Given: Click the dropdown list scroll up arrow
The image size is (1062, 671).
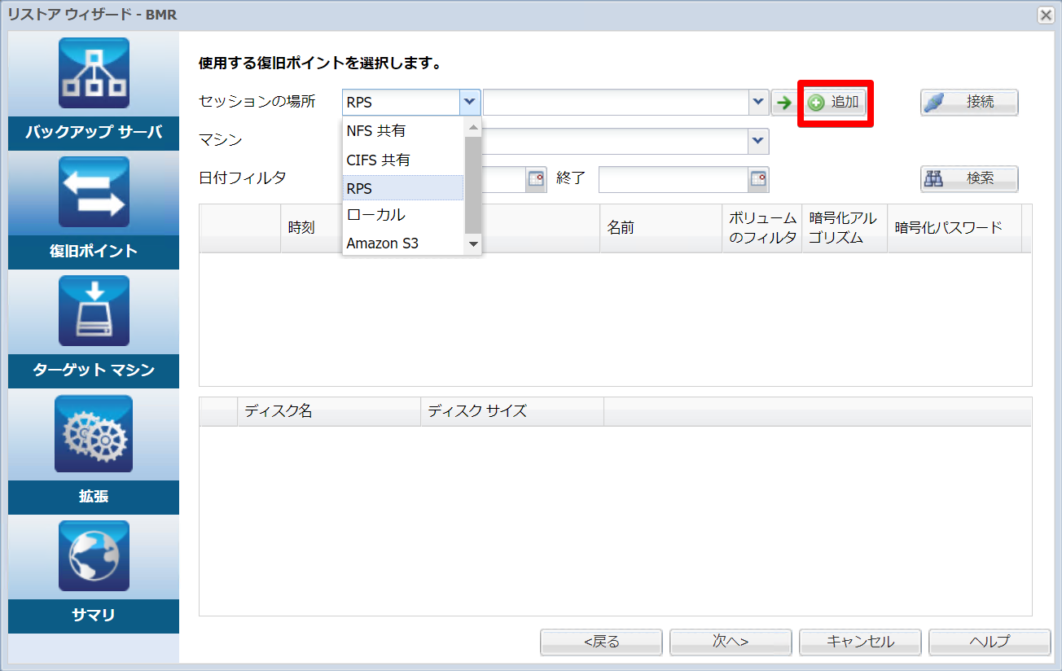Looking at the screenshot, I should pyautogui.click(x=472, y=128).
